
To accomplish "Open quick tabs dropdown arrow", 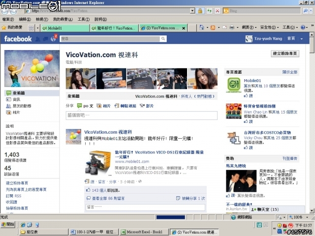I will click(x=37, y=28).
